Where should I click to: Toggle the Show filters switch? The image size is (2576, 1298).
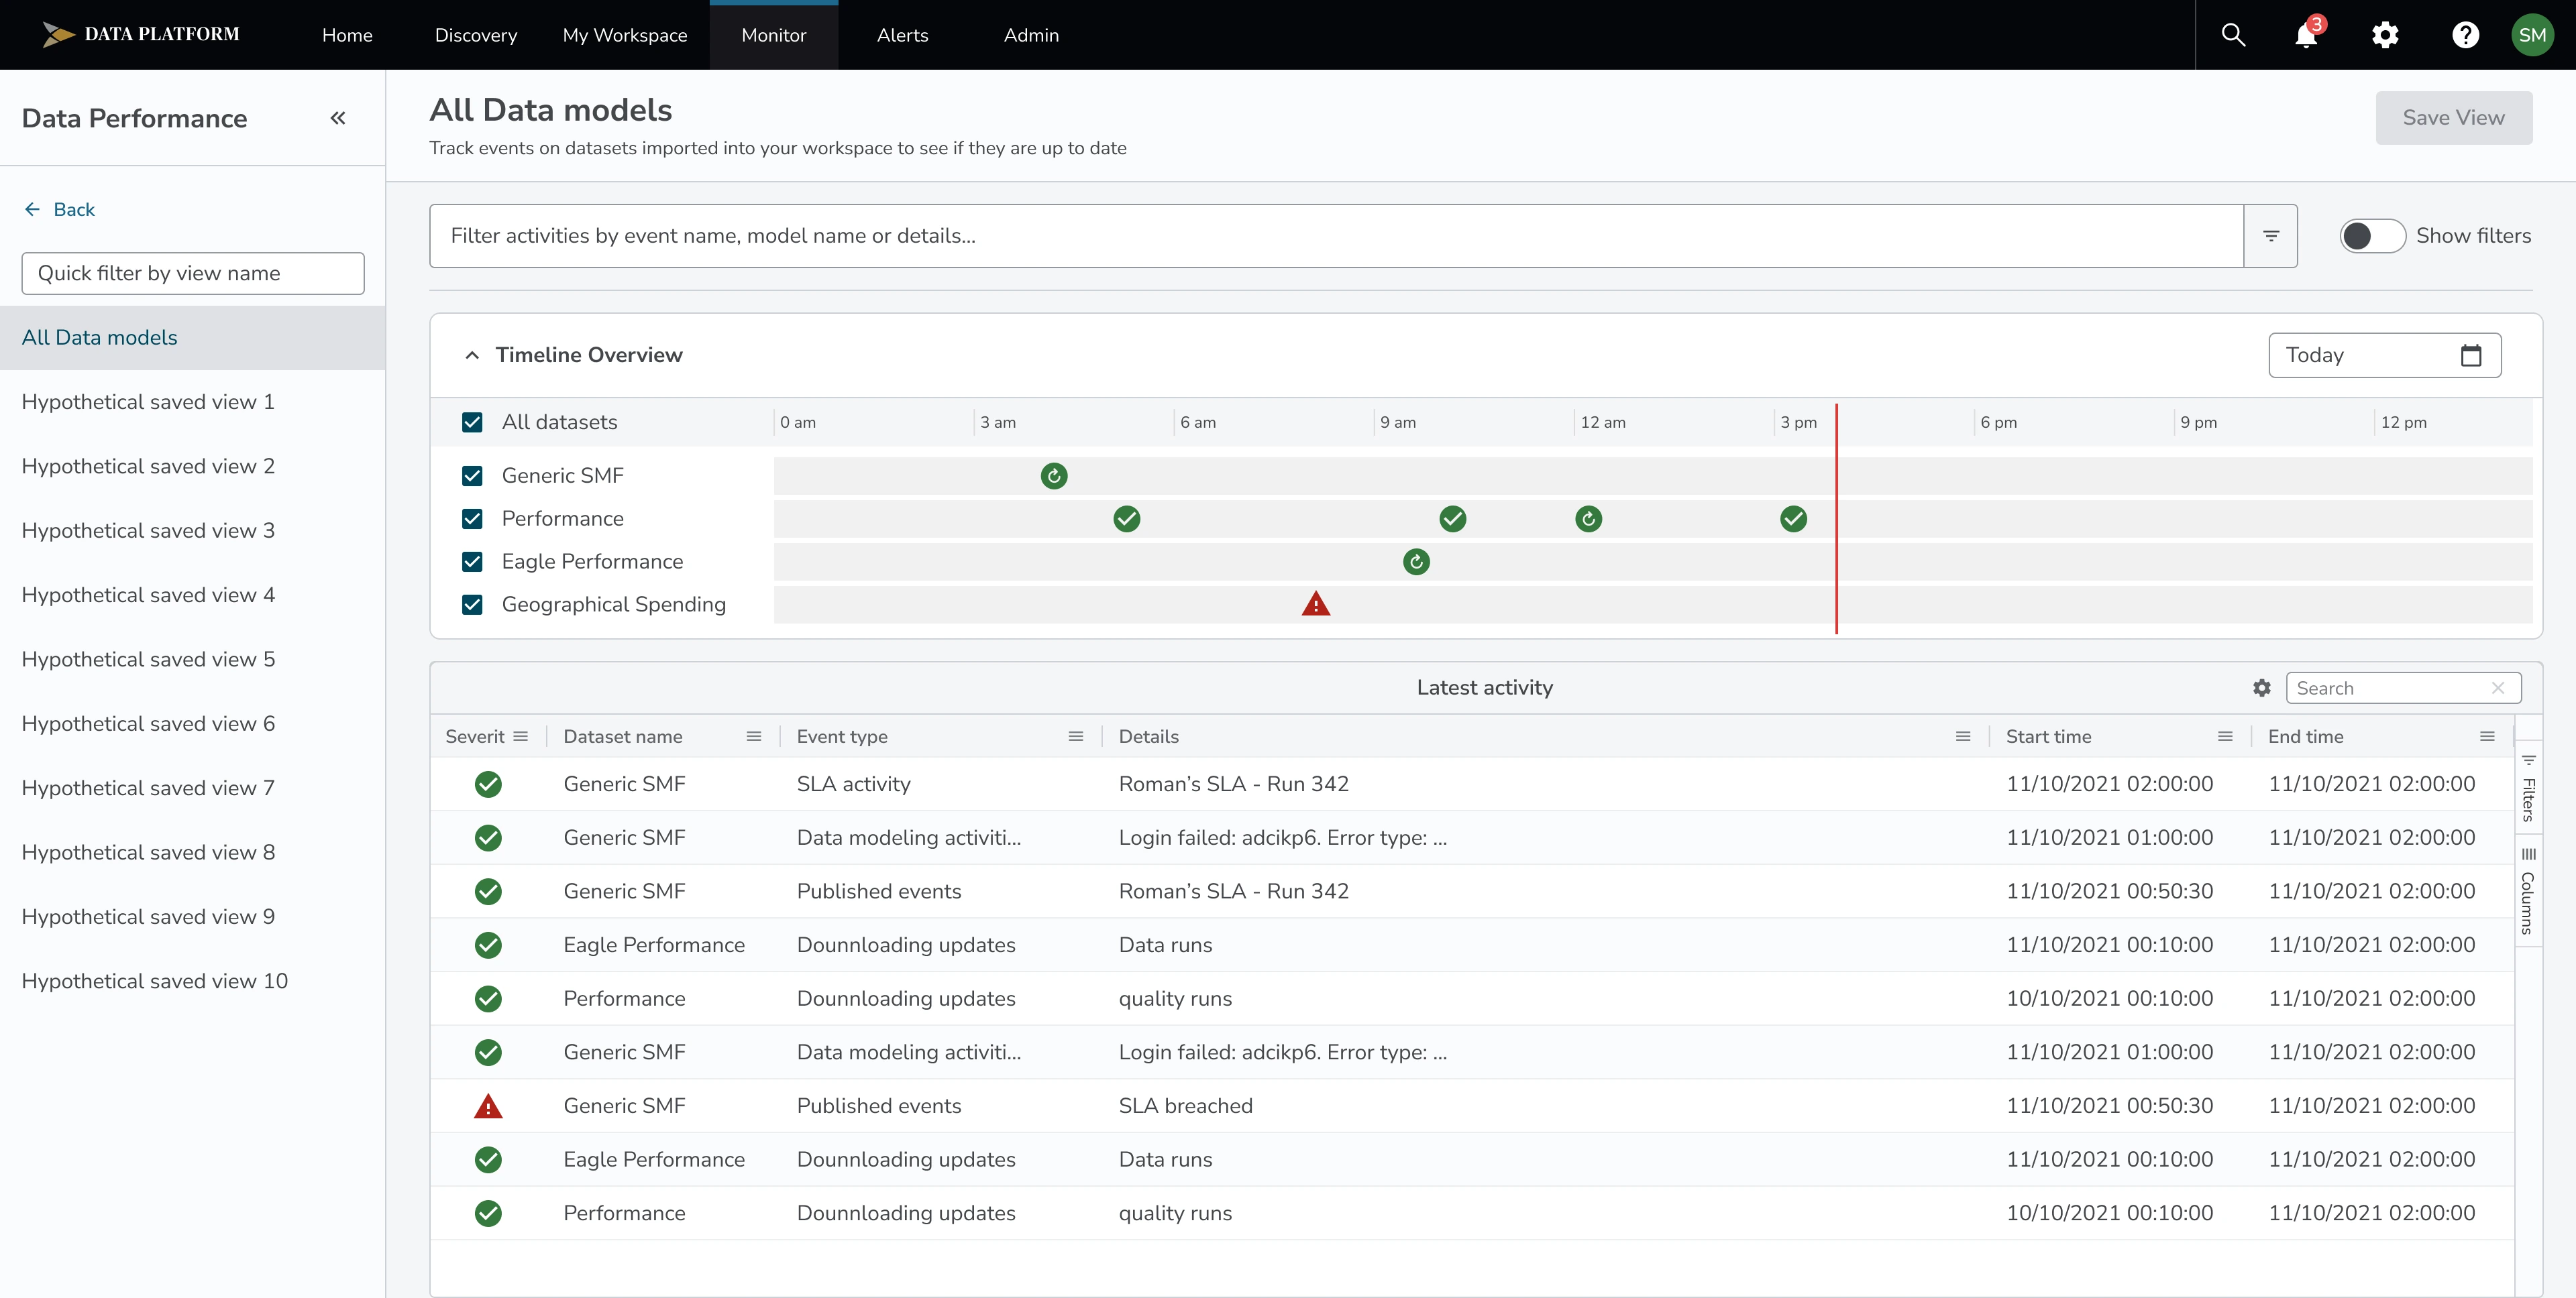pyautogui.click(x=2372, y=236)
